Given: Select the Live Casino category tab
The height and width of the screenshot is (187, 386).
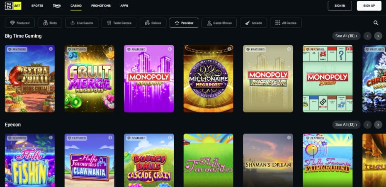Looking at the screenshot, I should point(82,23).
